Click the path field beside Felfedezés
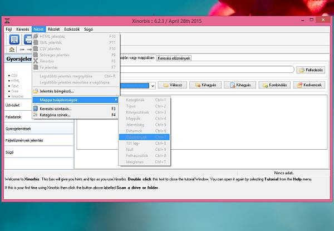 click(x=207, y=70)
